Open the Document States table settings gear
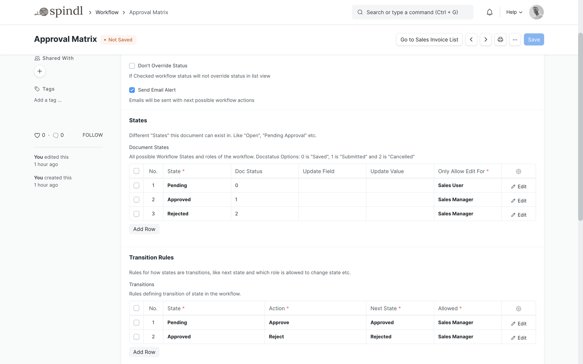 (519, 171)
